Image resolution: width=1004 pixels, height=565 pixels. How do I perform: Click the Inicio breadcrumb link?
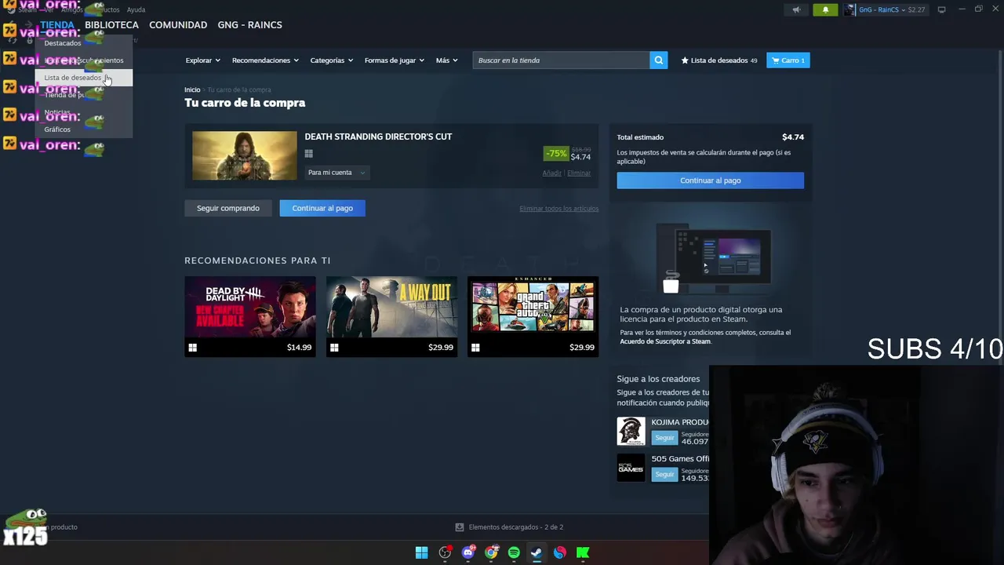tap(192, 90)
